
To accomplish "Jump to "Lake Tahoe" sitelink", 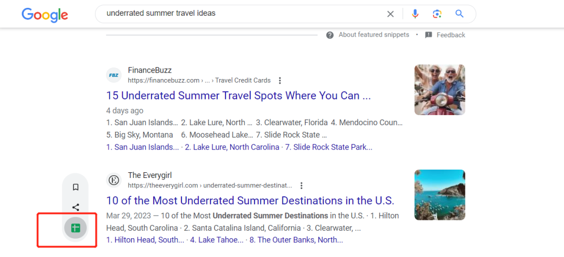I will (x=216, y=240).
